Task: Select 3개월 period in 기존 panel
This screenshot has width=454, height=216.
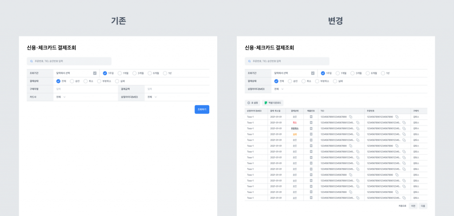Action: pos(135,73)
